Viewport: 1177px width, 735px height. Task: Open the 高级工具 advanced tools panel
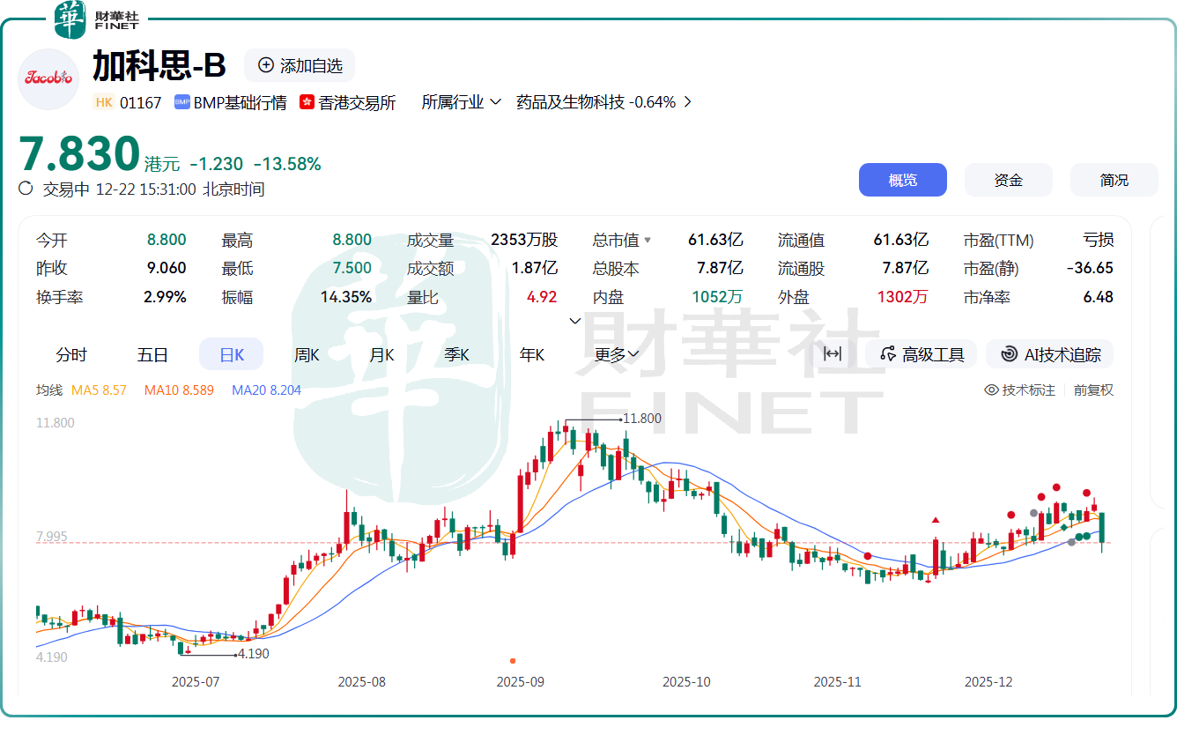point(921,353)
